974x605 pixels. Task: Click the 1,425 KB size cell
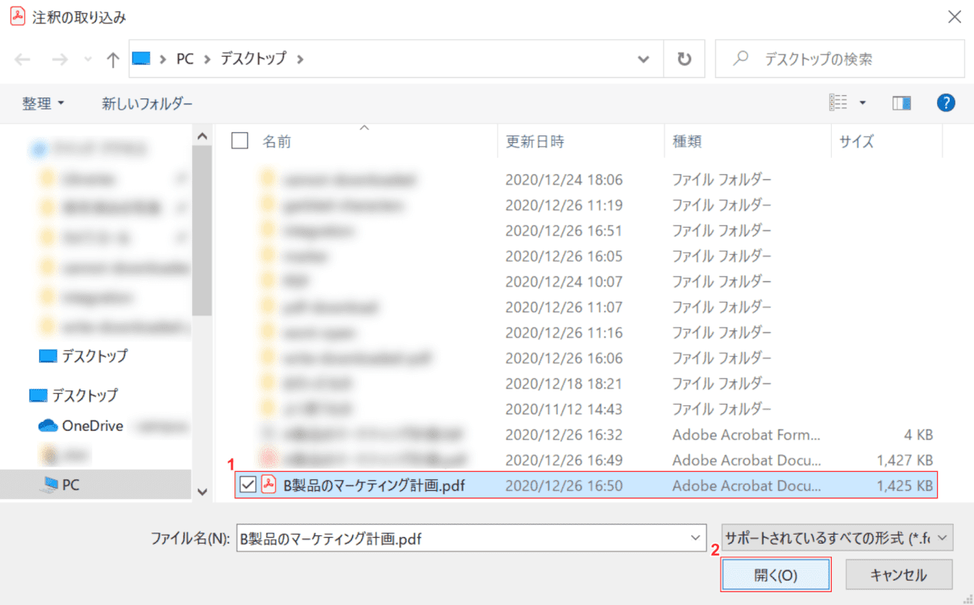905,486
